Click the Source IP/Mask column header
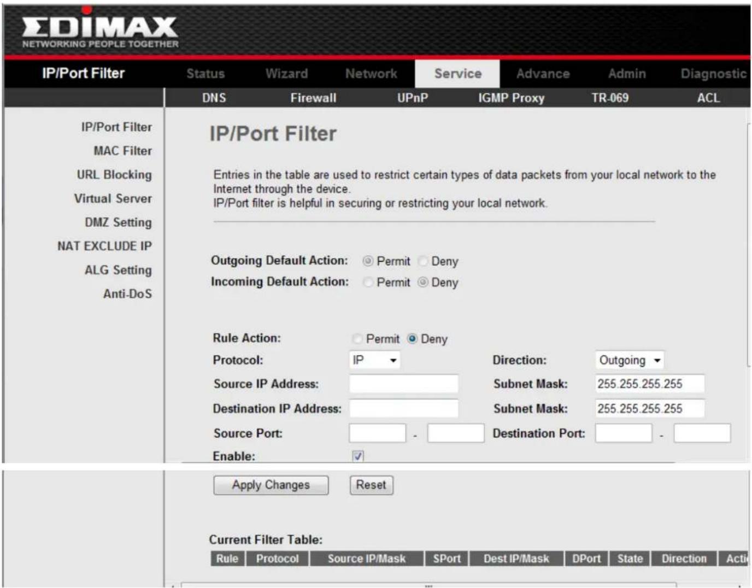This screenshot has width=752, height=588. tap(367, 558)
